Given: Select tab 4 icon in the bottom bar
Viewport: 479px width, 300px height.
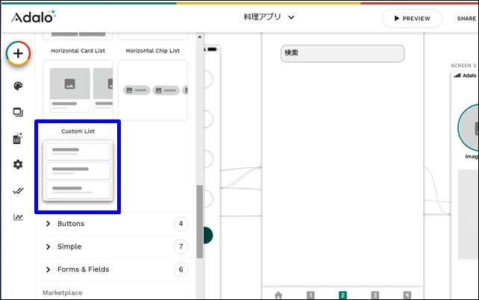Looking at the screenshot, I should (407, 295).
